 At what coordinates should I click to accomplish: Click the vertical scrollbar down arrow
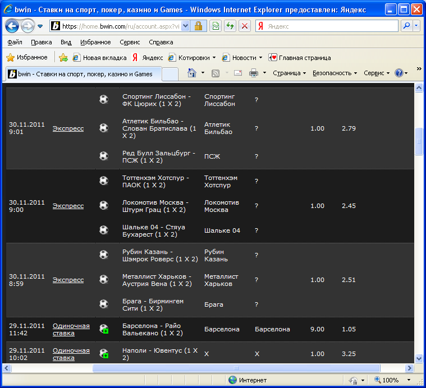click(419, 358)
